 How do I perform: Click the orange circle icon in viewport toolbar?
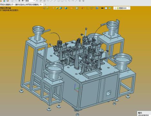(x=71, y=8)
